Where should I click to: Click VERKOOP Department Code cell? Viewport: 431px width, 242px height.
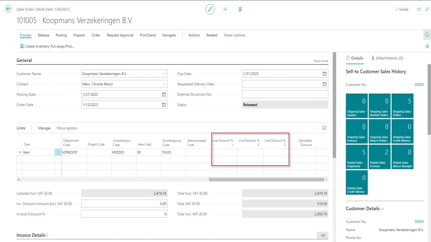coord(74,153)
